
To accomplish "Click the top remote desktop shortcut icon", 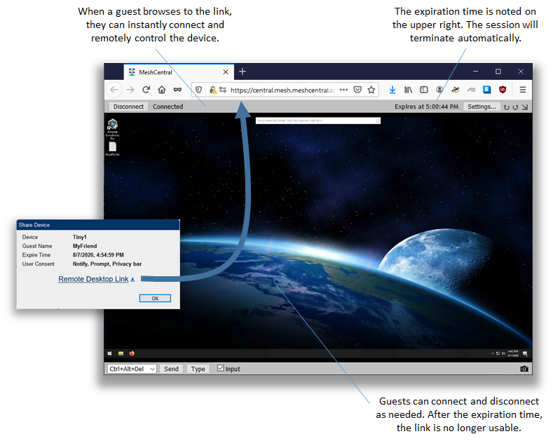I will pyautogui.click(x=113, y=124).
